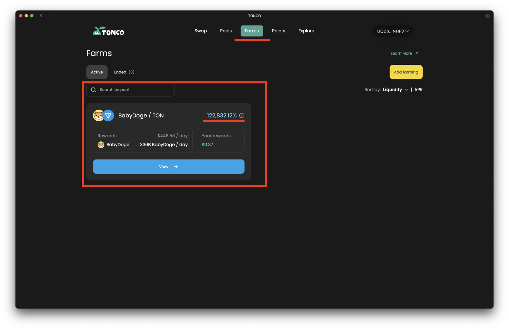This screenshot has height=329, width=509.
Task: Sort farms by APR
Action: pos(418,90)
